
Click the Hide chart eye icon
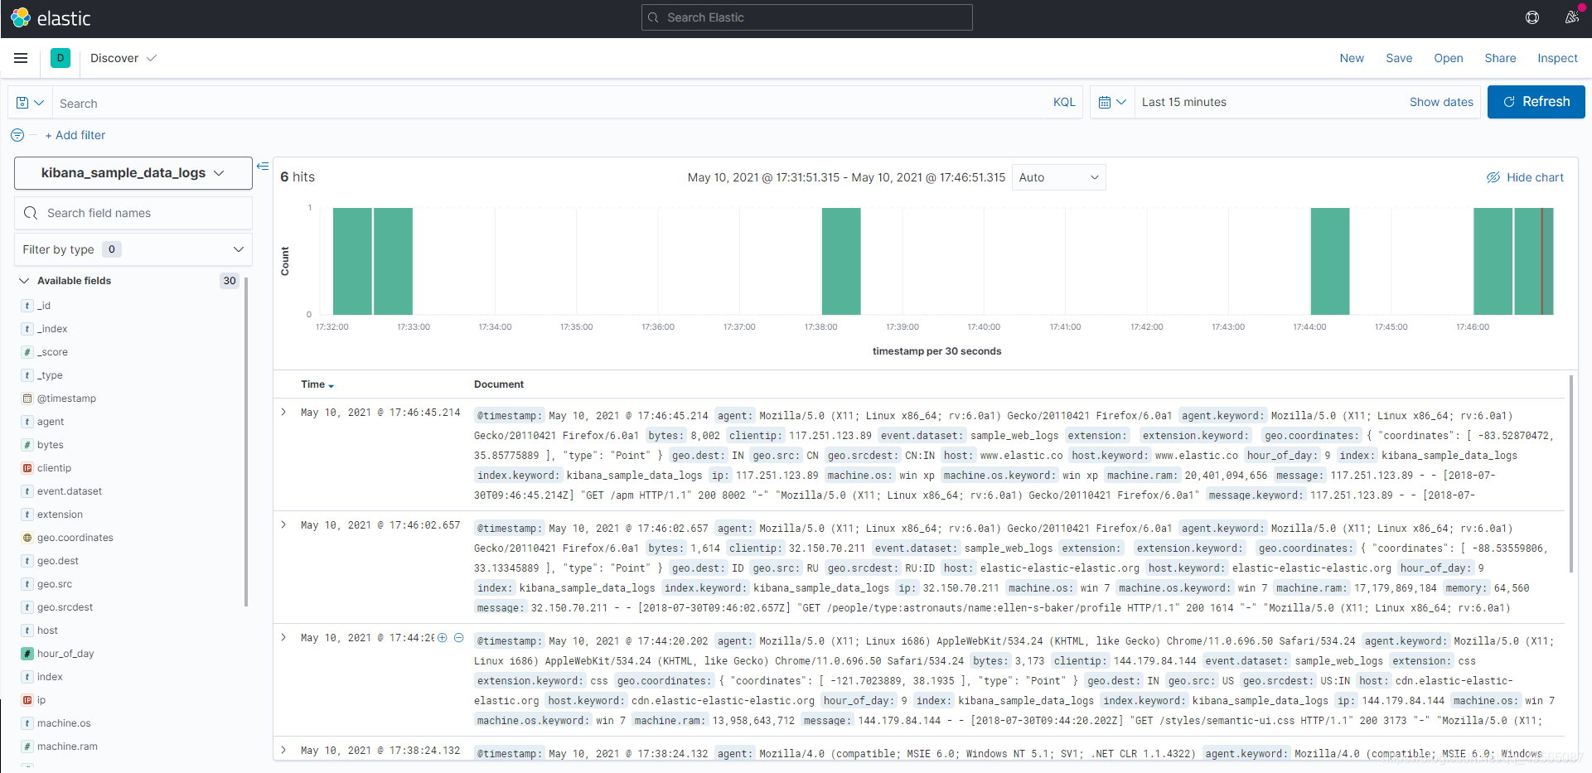point(1493,177)
